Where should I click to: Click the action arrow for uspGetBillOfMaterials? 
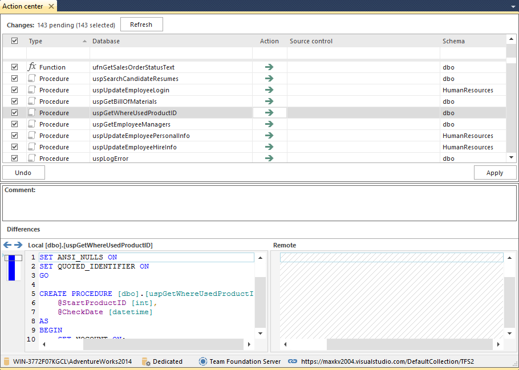click(x=269, y=101)
